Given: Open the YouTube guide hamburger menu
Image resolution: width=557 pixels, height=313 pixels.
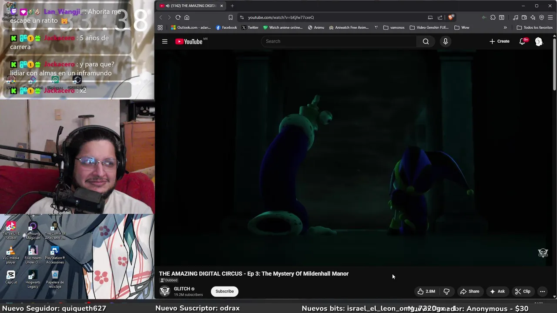Looking at the screenshot, I should pyautogui.click(x=164, y=41).
